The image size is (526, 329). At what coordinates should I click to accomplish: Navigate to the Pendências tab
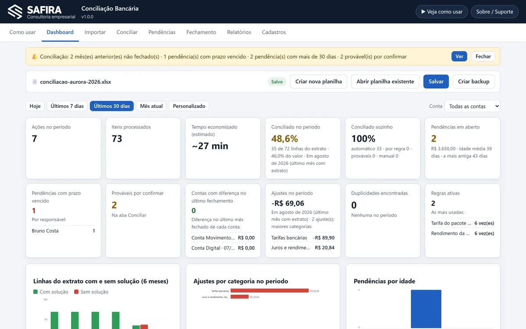pyautogui.click(x=162, y=32)
